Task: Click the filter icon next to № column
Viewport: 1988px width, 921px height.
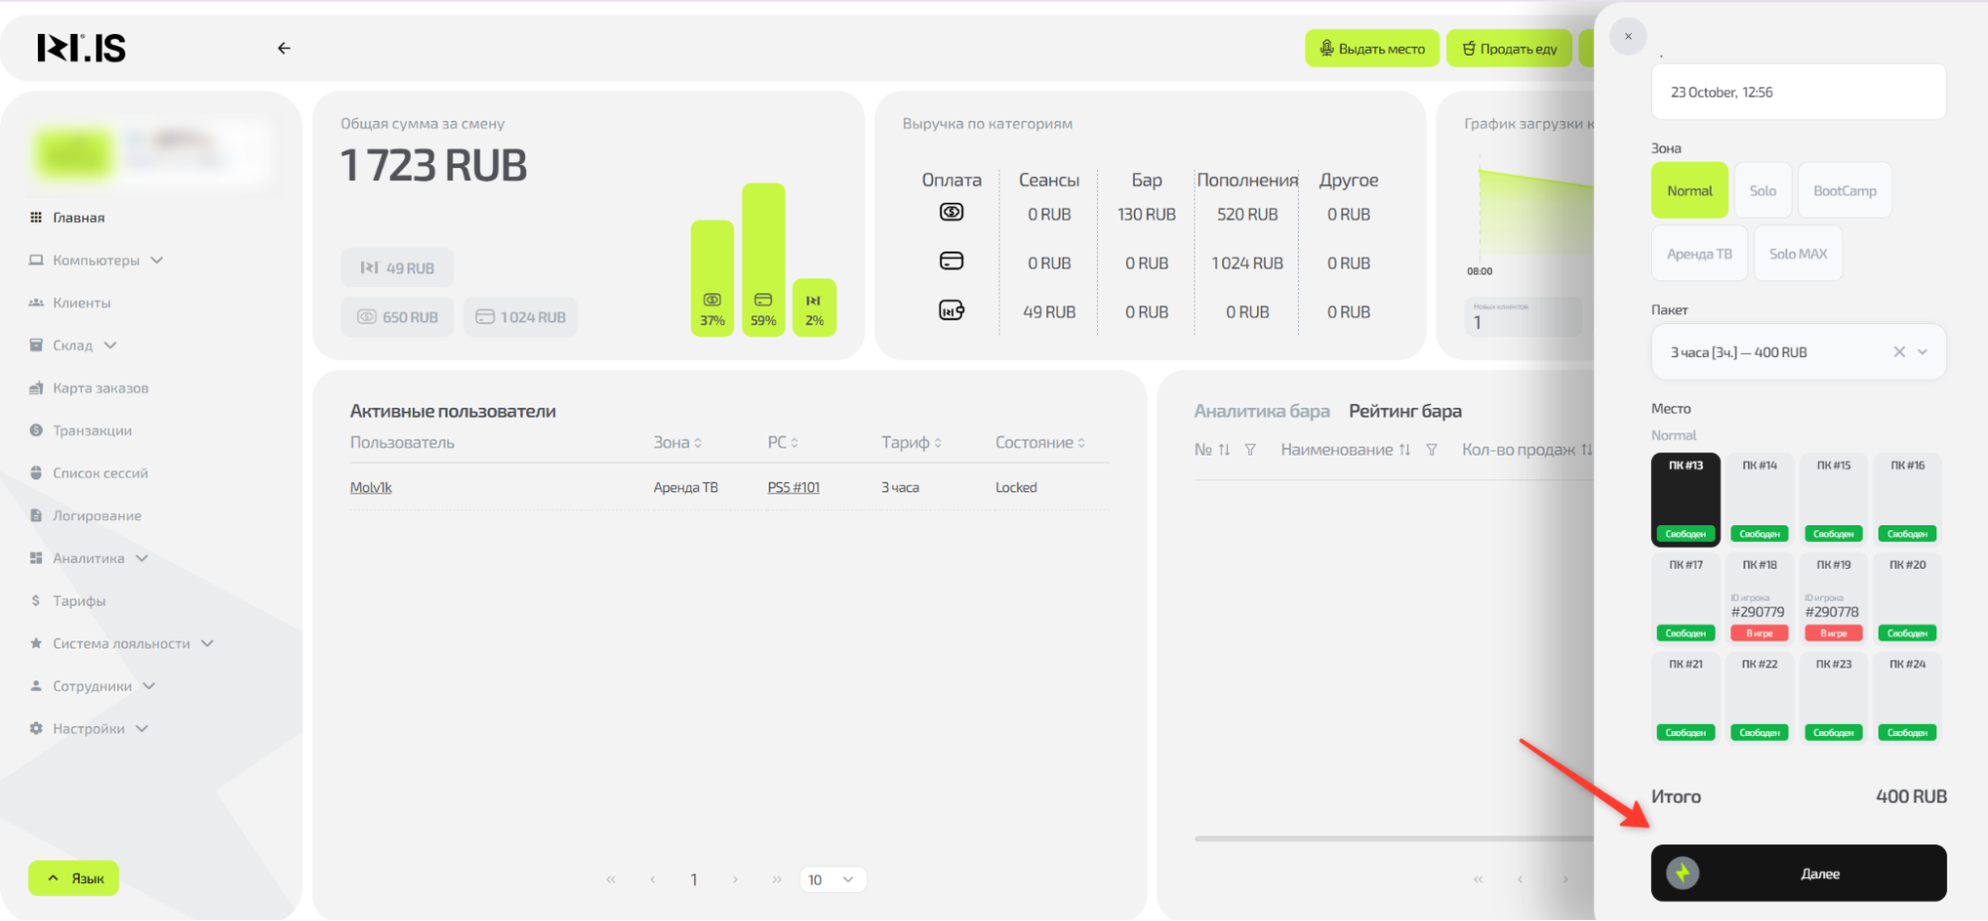Action: tap(1250, 451)
